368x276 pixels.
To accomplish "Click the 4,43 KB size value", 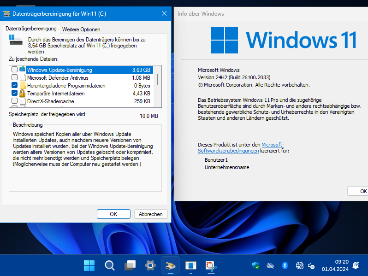I will 141,94.
